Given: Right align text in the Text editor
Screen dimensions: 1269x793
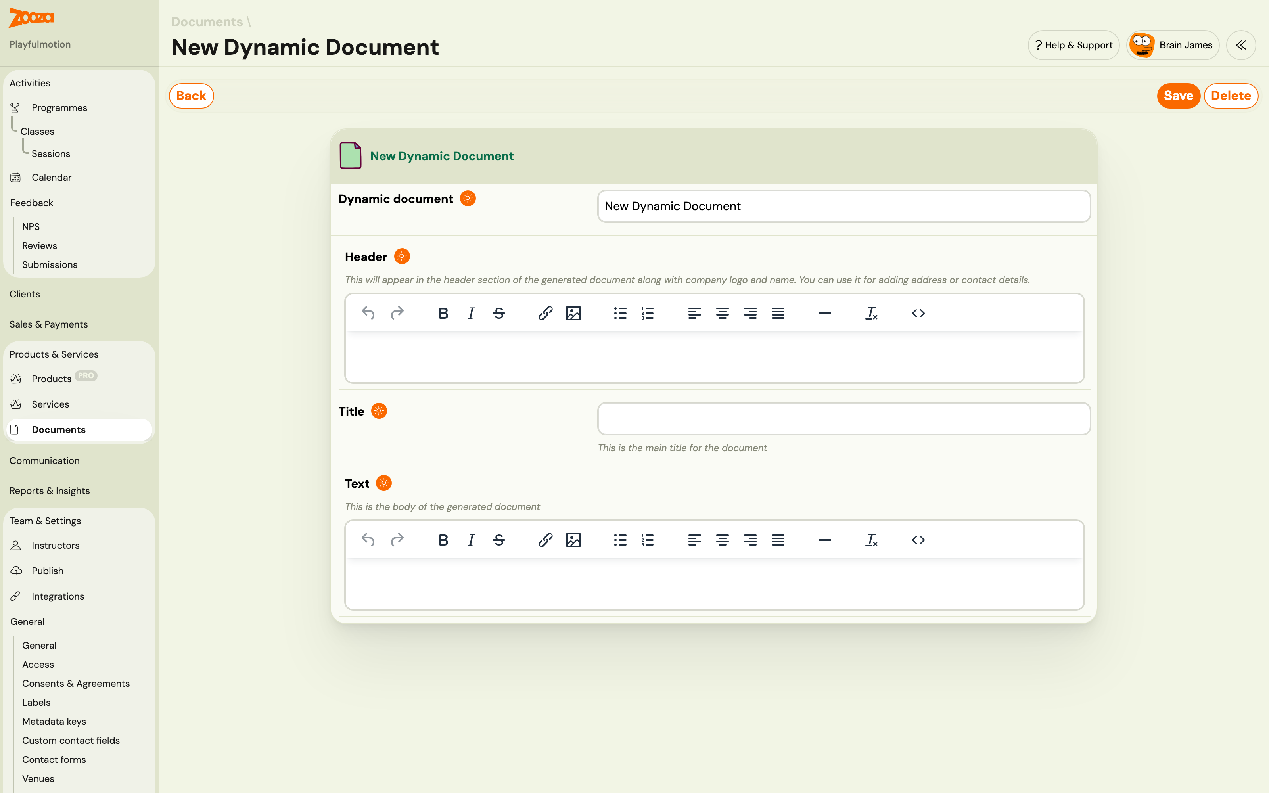Looking at the screenshot, I should tap(750, 540).
